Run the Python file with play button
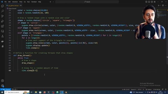 (x=159, y=5)
